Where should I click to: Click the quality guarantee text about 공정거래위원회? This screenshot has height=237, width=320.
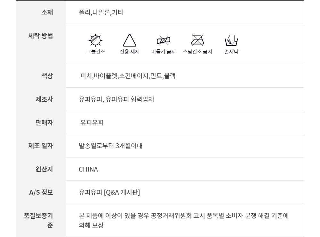click(x=184, y=216)
